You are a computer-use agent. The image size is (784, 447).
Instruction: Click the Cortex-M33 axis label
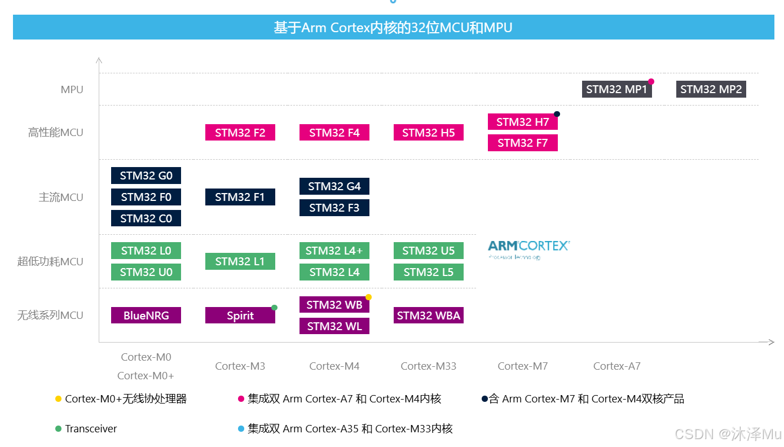tap(429, 366)
